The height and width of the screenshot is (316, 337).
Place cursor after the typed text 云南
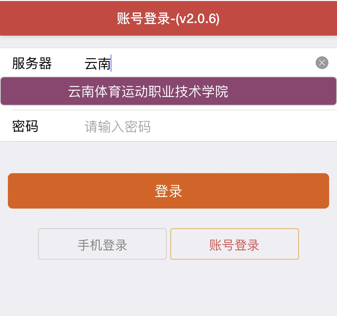111,63
